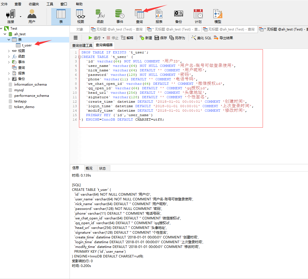
Task: Save the query with 保存
Action: 161,38
